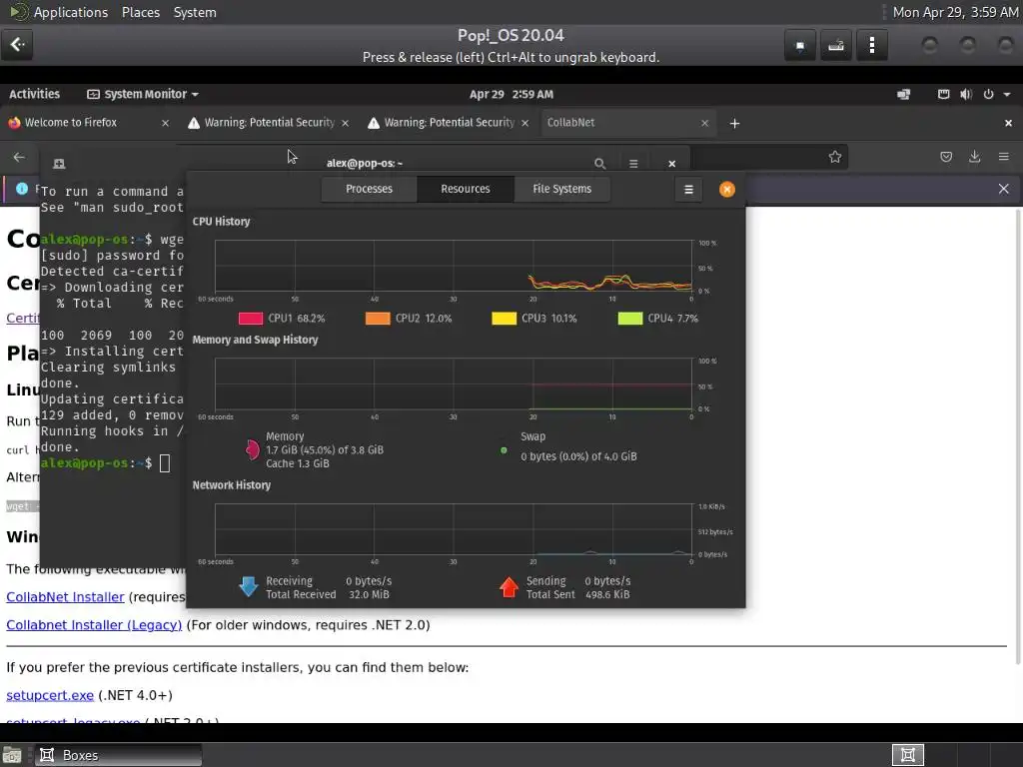Open the Collabnet Installer (Legacy) link
1023x767 pixels.
coord(94,625)
